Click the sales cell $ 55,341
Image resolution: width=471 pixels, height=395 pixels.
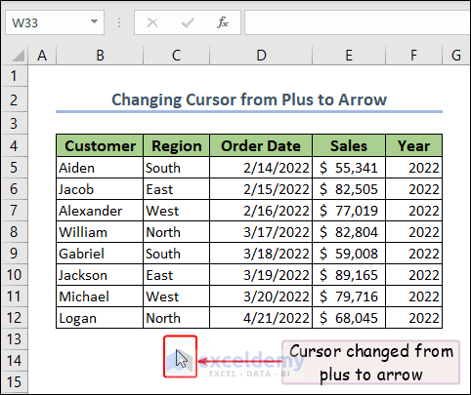click(349, 168)
